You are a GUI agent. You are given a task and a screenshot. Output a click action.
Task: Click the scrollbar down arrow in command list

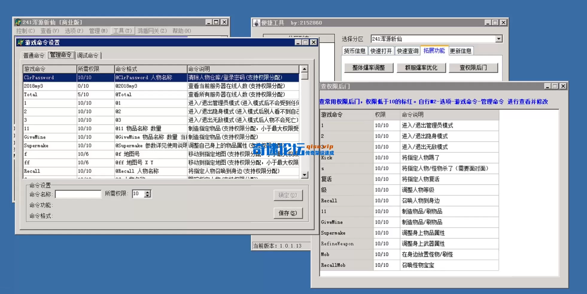[x=305, y=175]
